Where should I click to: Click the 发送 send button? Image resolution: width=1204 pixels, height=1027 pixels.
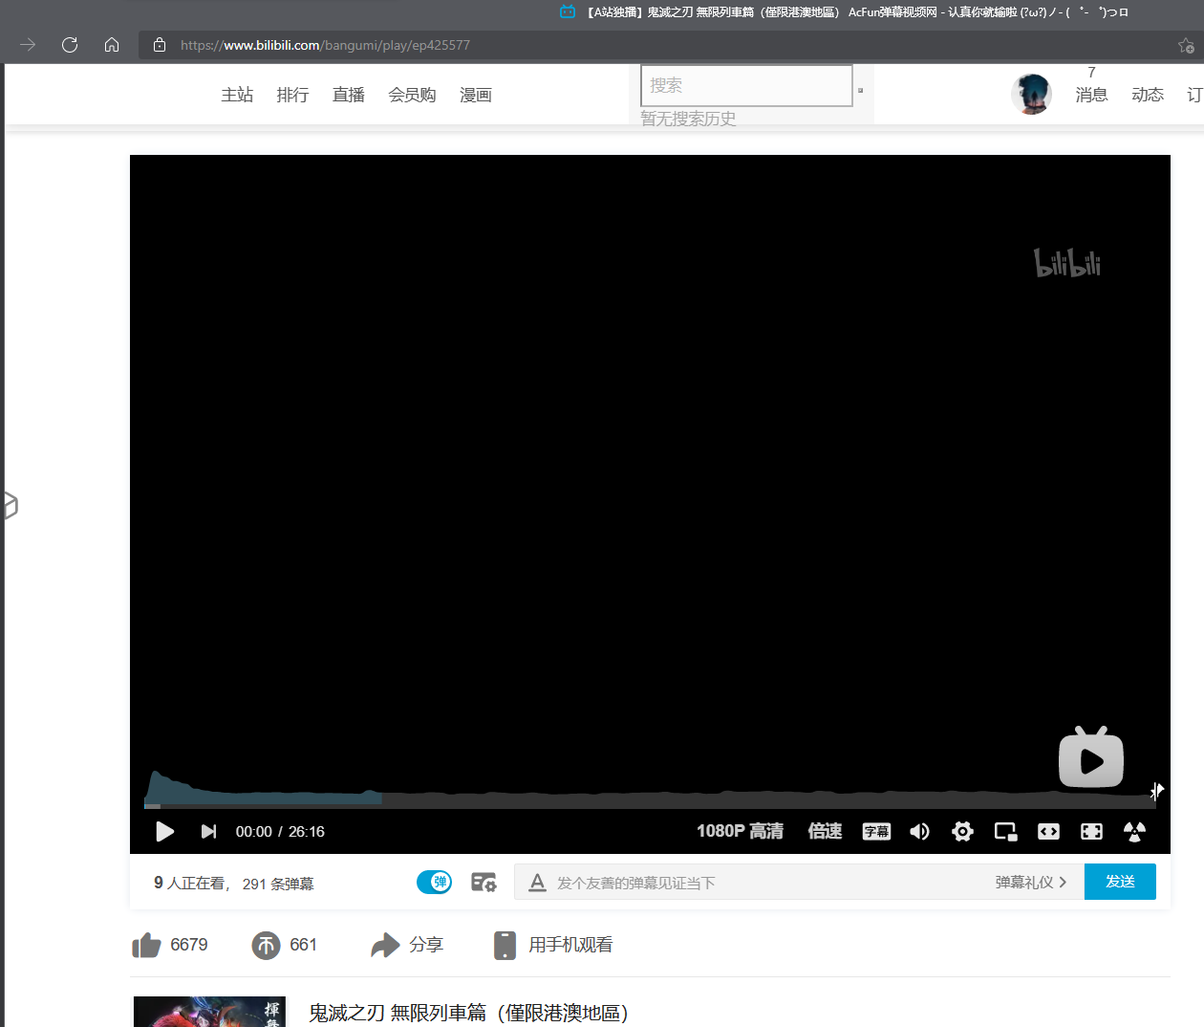[x=1120, y=882]
